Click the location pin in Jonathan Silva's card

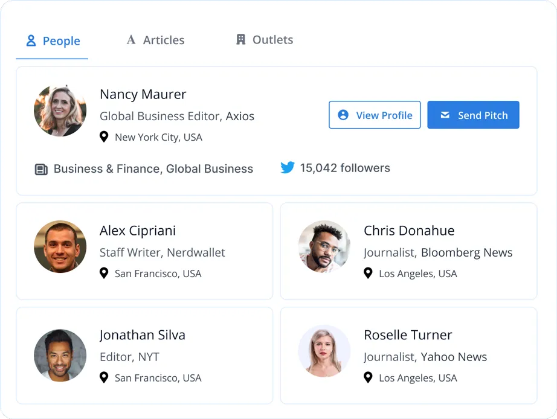point(104,378)
